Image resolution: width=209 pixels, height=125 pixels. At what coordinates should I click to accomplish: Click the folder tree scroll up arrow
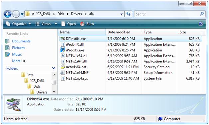point(54,75)
